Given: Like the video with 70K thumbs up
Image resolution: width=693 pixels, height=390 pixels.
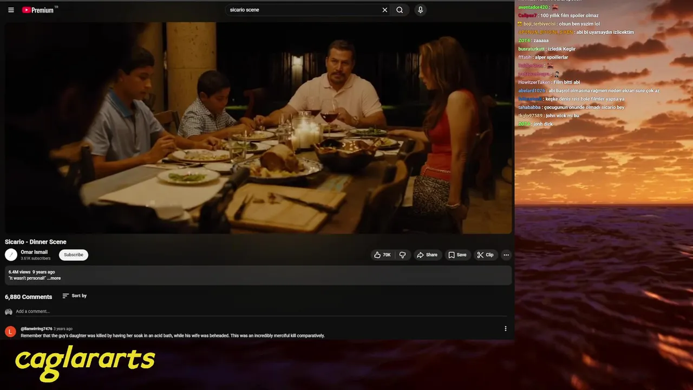Looking at the screenshot, I should click(382, 255).
